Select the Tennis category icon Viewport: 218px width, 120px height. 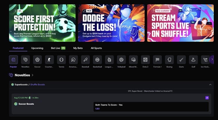pyautogui.click(x=61, y=60)
